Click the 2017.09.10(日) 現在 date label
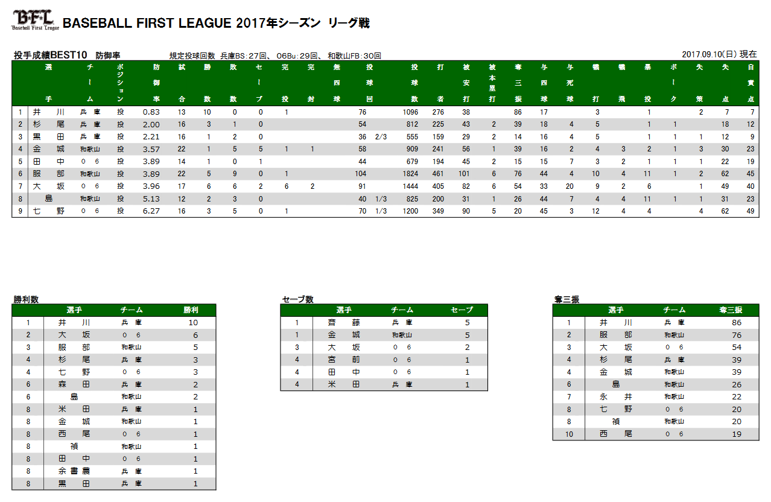771x502 pixels. click(719, 54)
